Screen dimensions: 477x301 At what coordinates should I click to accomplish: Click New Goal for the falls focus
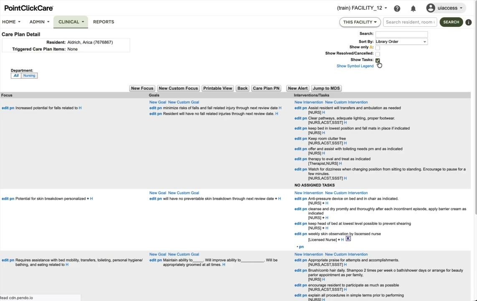(x=157, y=102)
